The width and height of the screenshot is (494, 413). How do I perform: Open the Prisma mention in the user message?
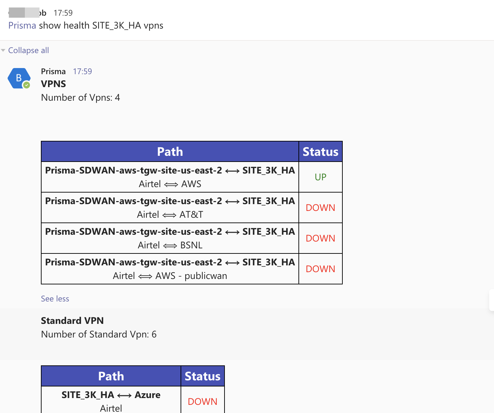[x=22, y=26]
